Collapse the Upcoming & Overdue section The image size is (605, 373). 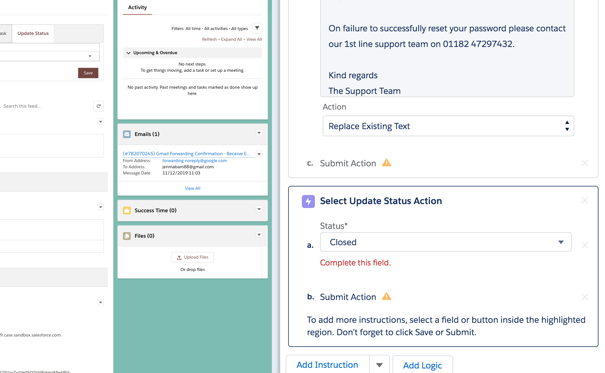[x=128, y=53]
